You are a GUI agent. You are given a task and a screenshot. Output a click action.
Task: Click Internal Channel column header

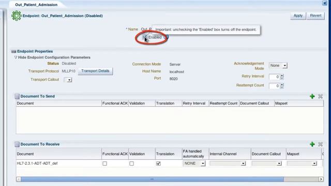point(230,154)
